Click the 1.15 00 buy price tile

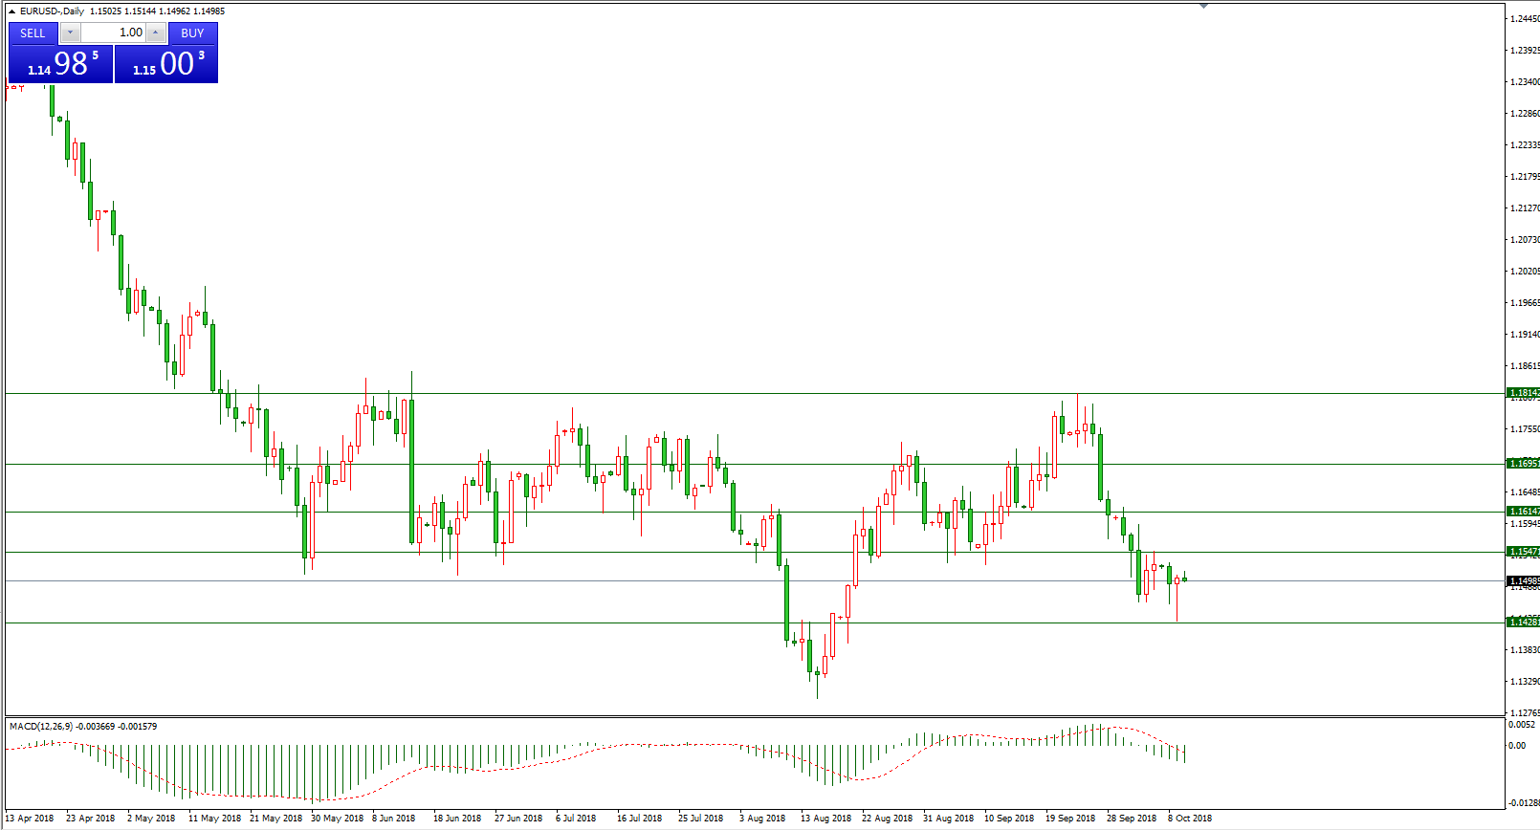click(x=166, y=64)
